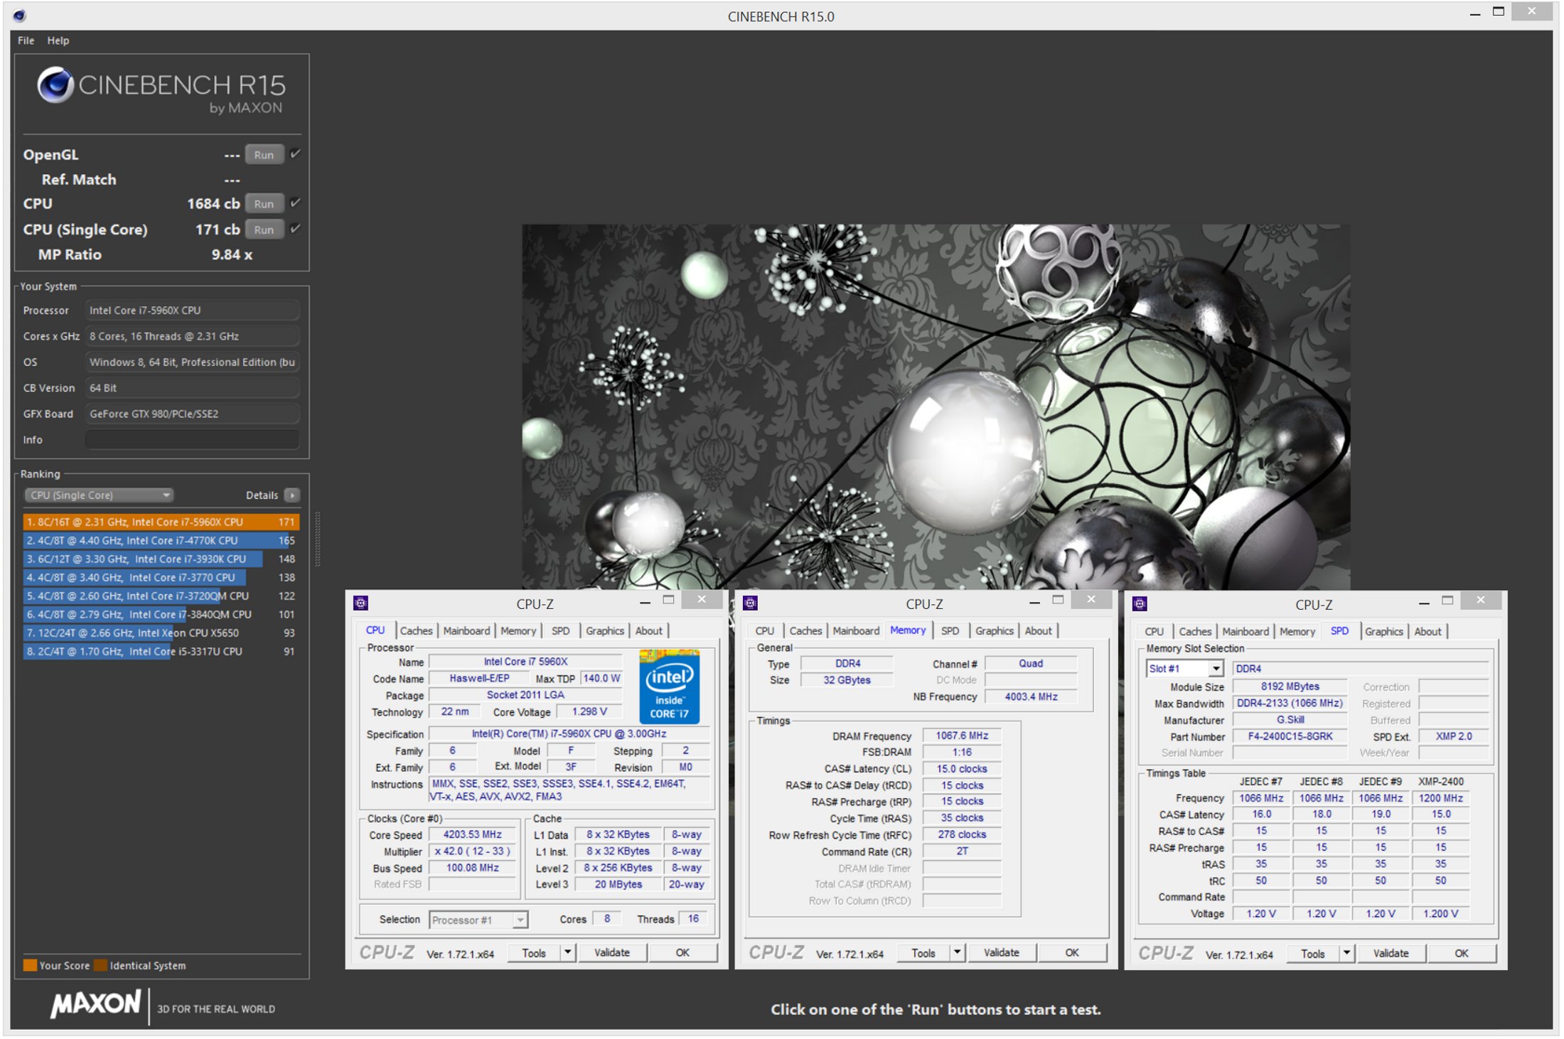
Task: Click the Cinebench R15 sphere logo
Action: [55, 85]
